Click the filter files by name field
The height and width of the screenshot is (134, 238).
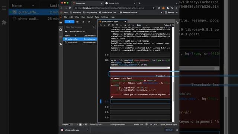point(80,27)
